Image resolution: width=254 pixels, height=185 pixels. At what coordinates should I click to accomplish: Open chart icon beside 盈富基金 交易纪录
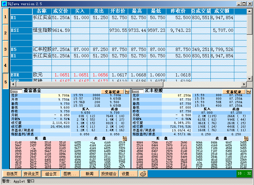point(127,92)
